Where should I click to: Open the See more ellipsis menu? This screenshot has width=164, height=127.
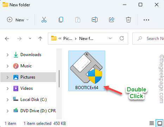tap(146, 20)
